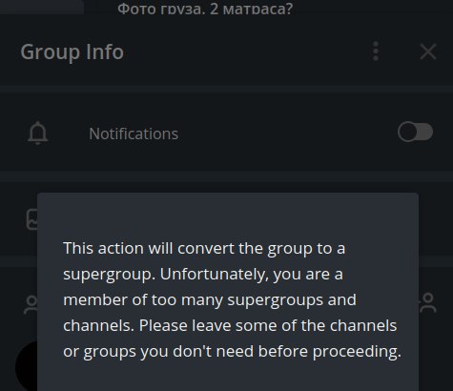Toggle the Notifications switch
Viewport: 453px width, 391px height.
tap(415, 132)
